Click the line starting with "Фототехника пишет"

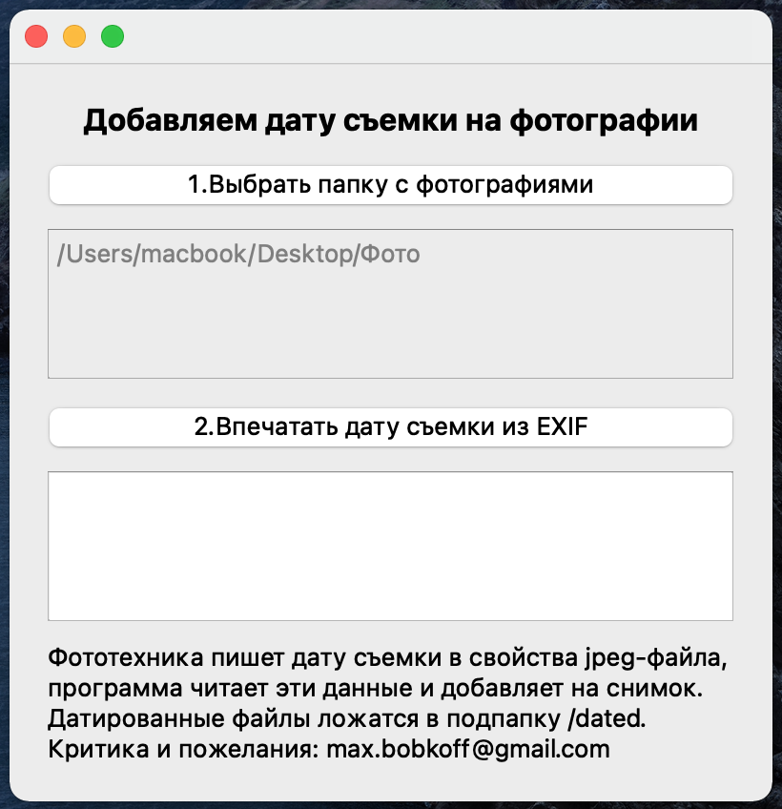coord(387,658)
